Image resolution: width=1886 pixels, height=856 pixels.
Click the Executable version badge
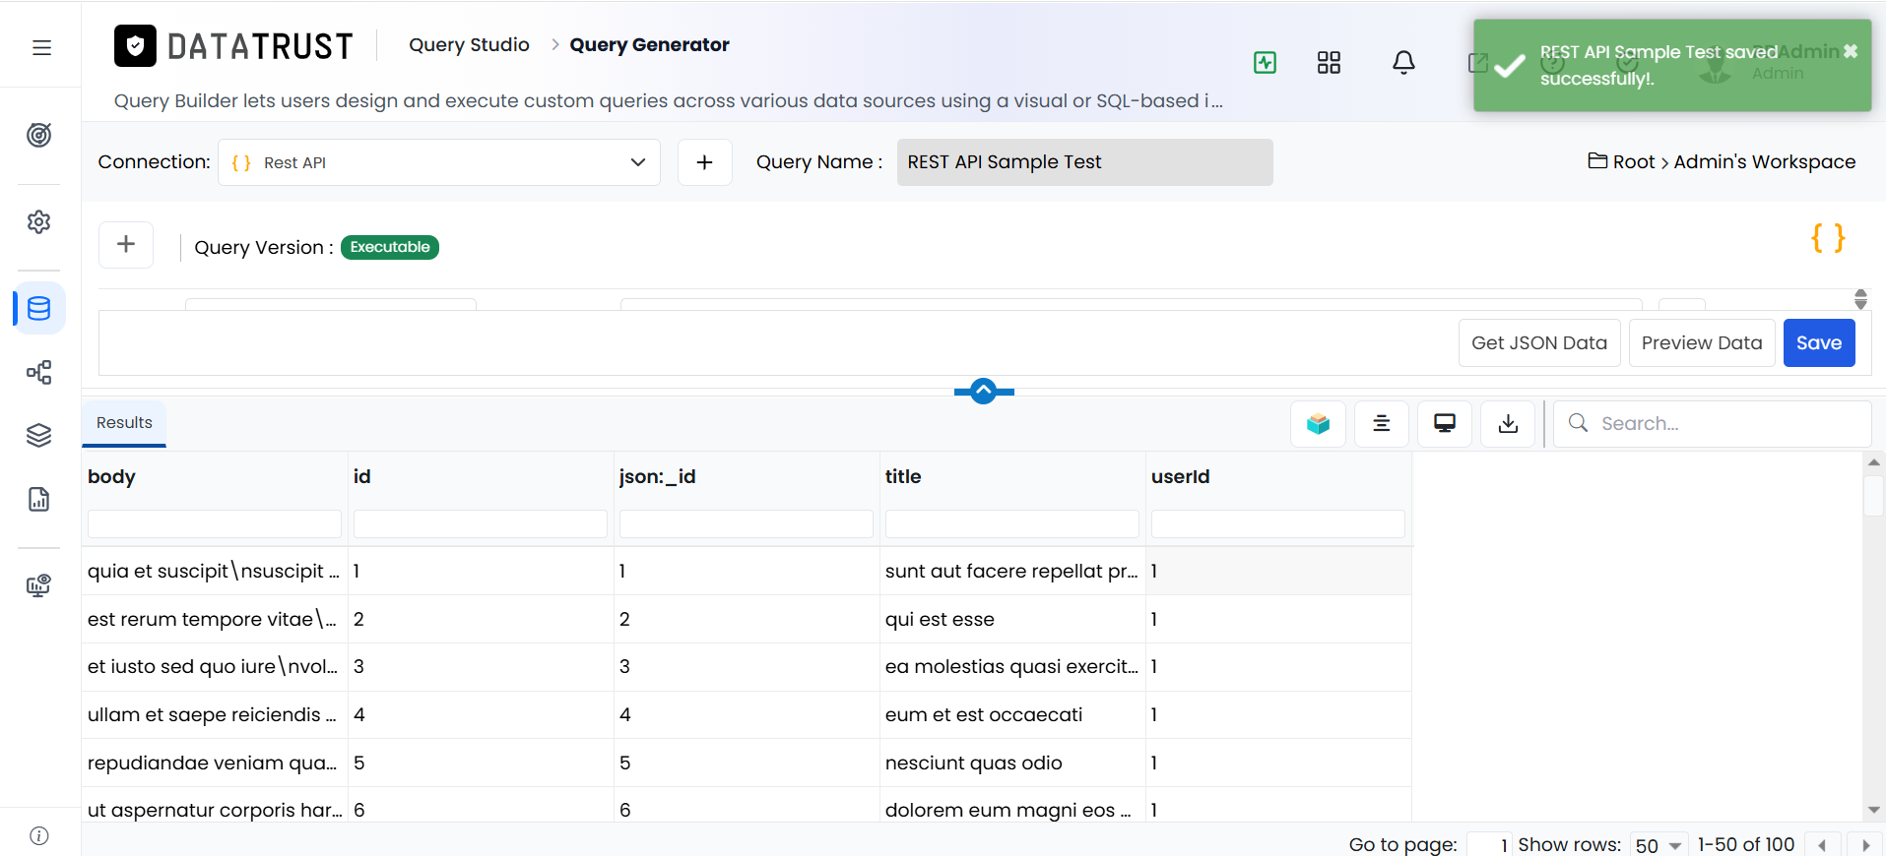pyautogui.click(x=390, y=247)
